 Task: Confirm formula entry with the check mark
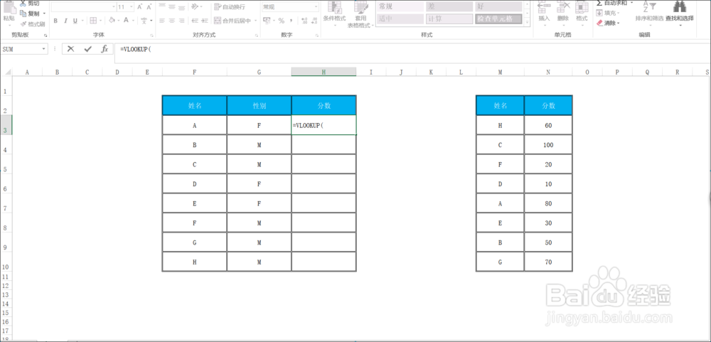(88, 49)
